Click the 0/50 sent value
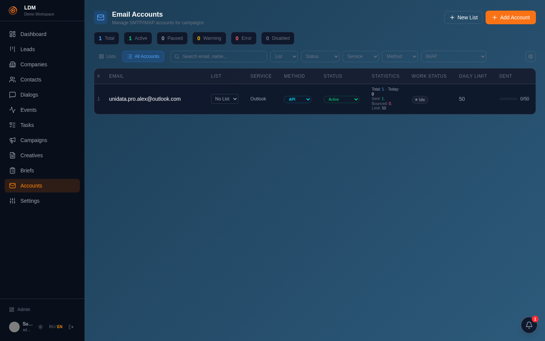 pos(525,99)
